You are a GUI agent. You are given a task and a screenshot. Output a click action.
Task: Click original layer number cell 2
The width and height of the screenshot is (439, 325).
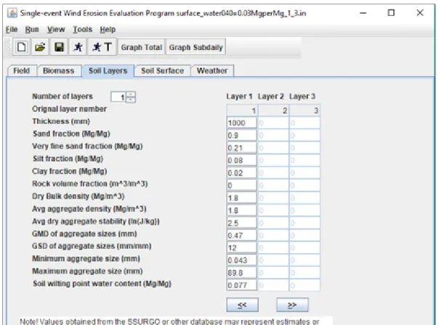point(273,111)
